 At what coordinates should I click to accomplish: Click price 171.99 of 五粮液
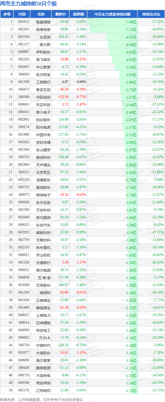[x=63, y=278]
